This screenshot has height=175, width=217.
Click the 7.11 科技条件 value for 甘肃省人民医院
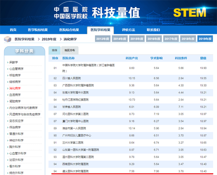click(x=181, y=107)
